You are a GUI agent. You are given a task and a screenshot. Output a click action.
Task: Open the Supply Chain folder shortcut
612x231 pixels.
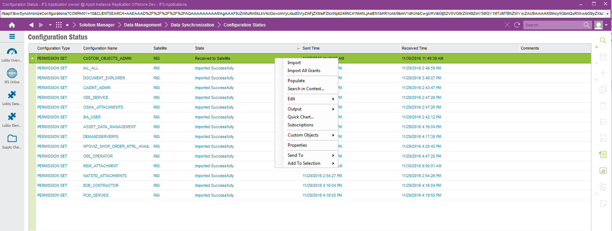tap(12, 141)
